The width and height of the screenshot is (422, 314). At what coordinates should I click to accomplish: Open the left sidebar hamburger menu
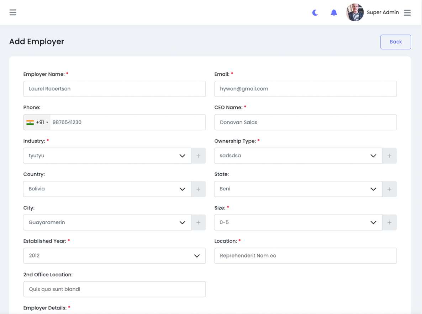point(13,12)
